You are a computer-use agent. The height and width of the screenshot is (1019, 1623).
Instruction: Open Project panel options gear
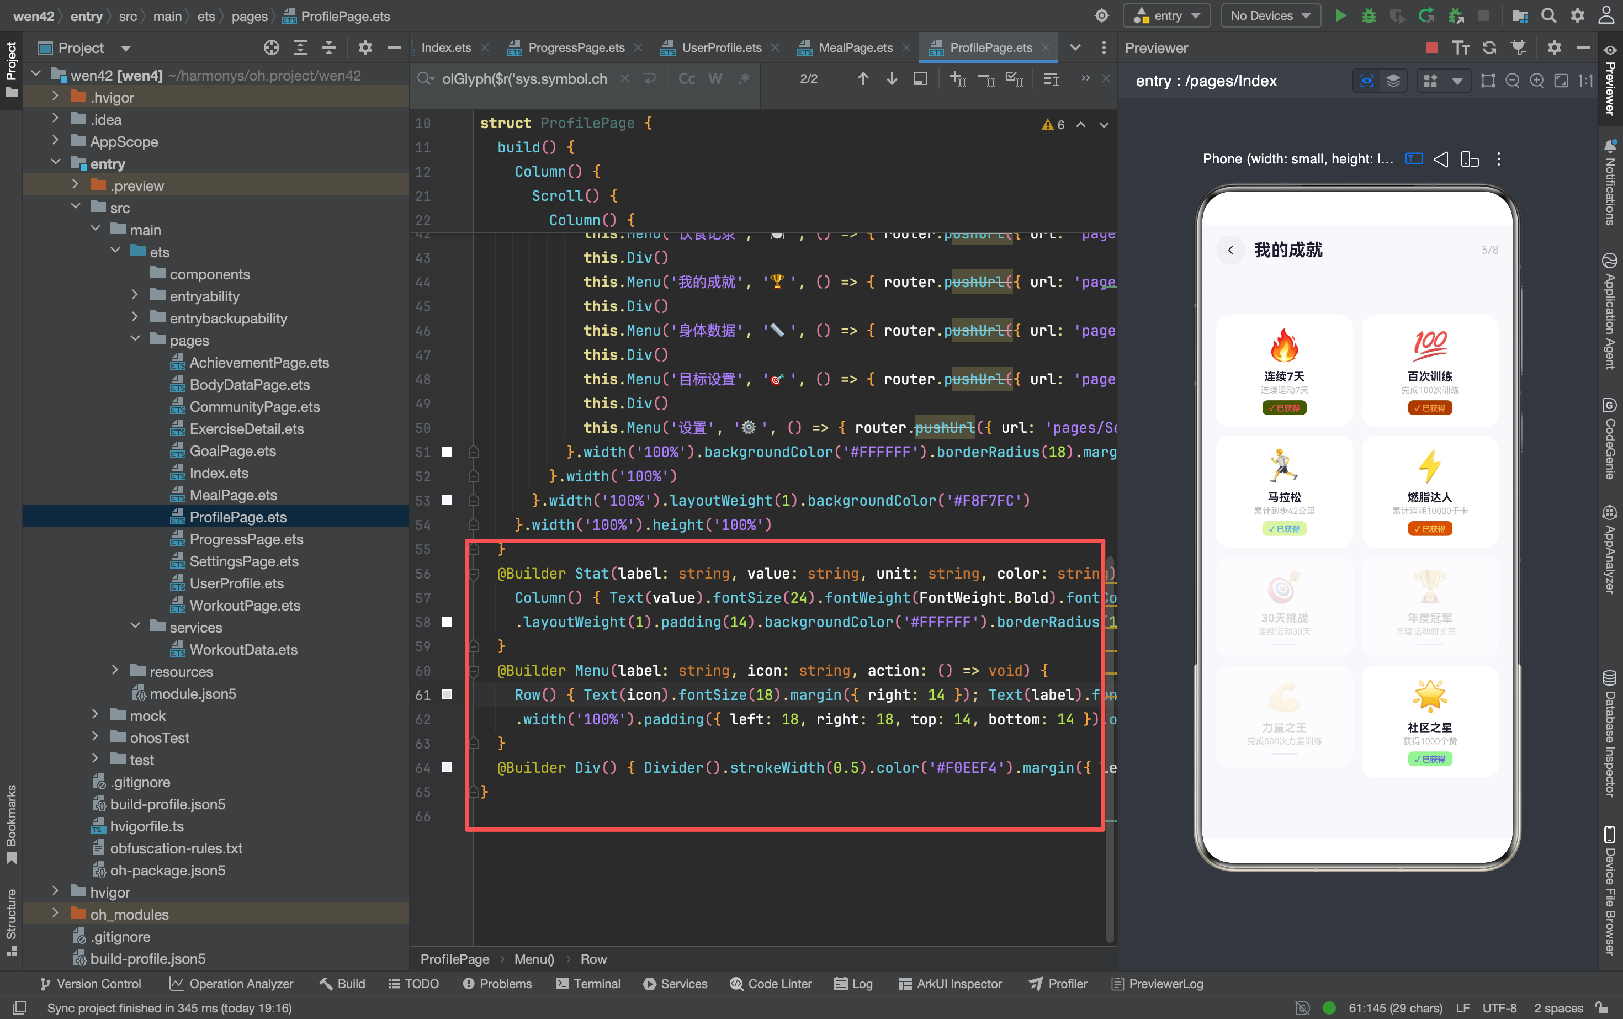(365, 48)
